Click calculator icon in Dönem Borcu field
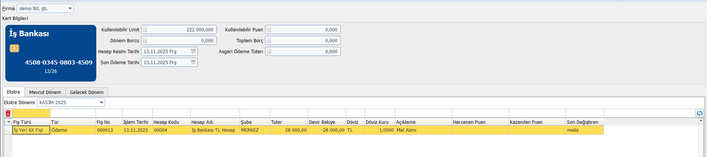The width and height of the screenshot is (707, 157). [x=145, y=41]
